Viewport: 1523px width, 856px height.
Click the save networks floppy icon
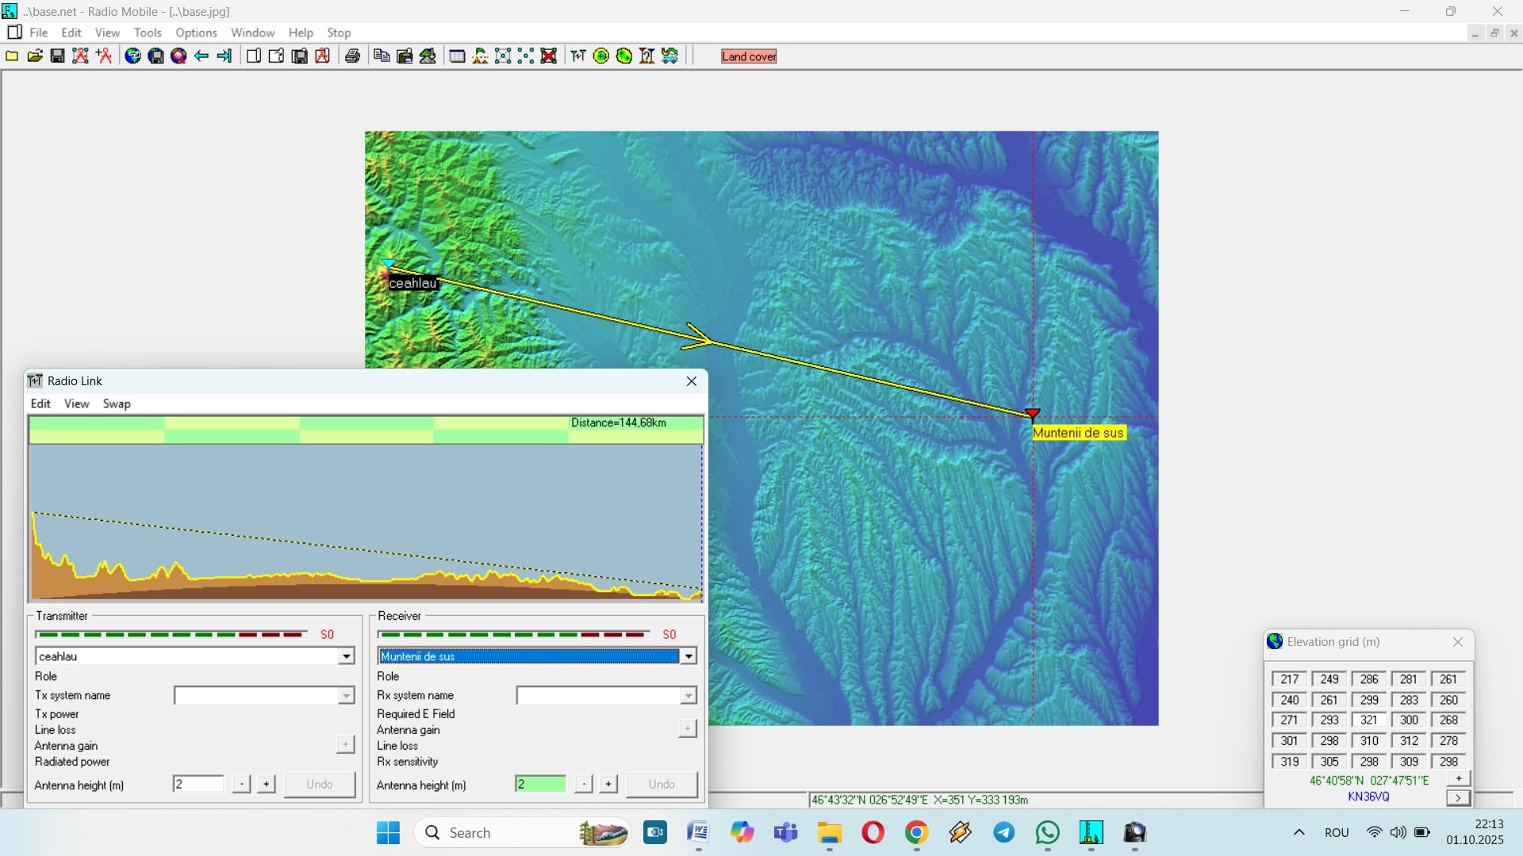[57, 56]
